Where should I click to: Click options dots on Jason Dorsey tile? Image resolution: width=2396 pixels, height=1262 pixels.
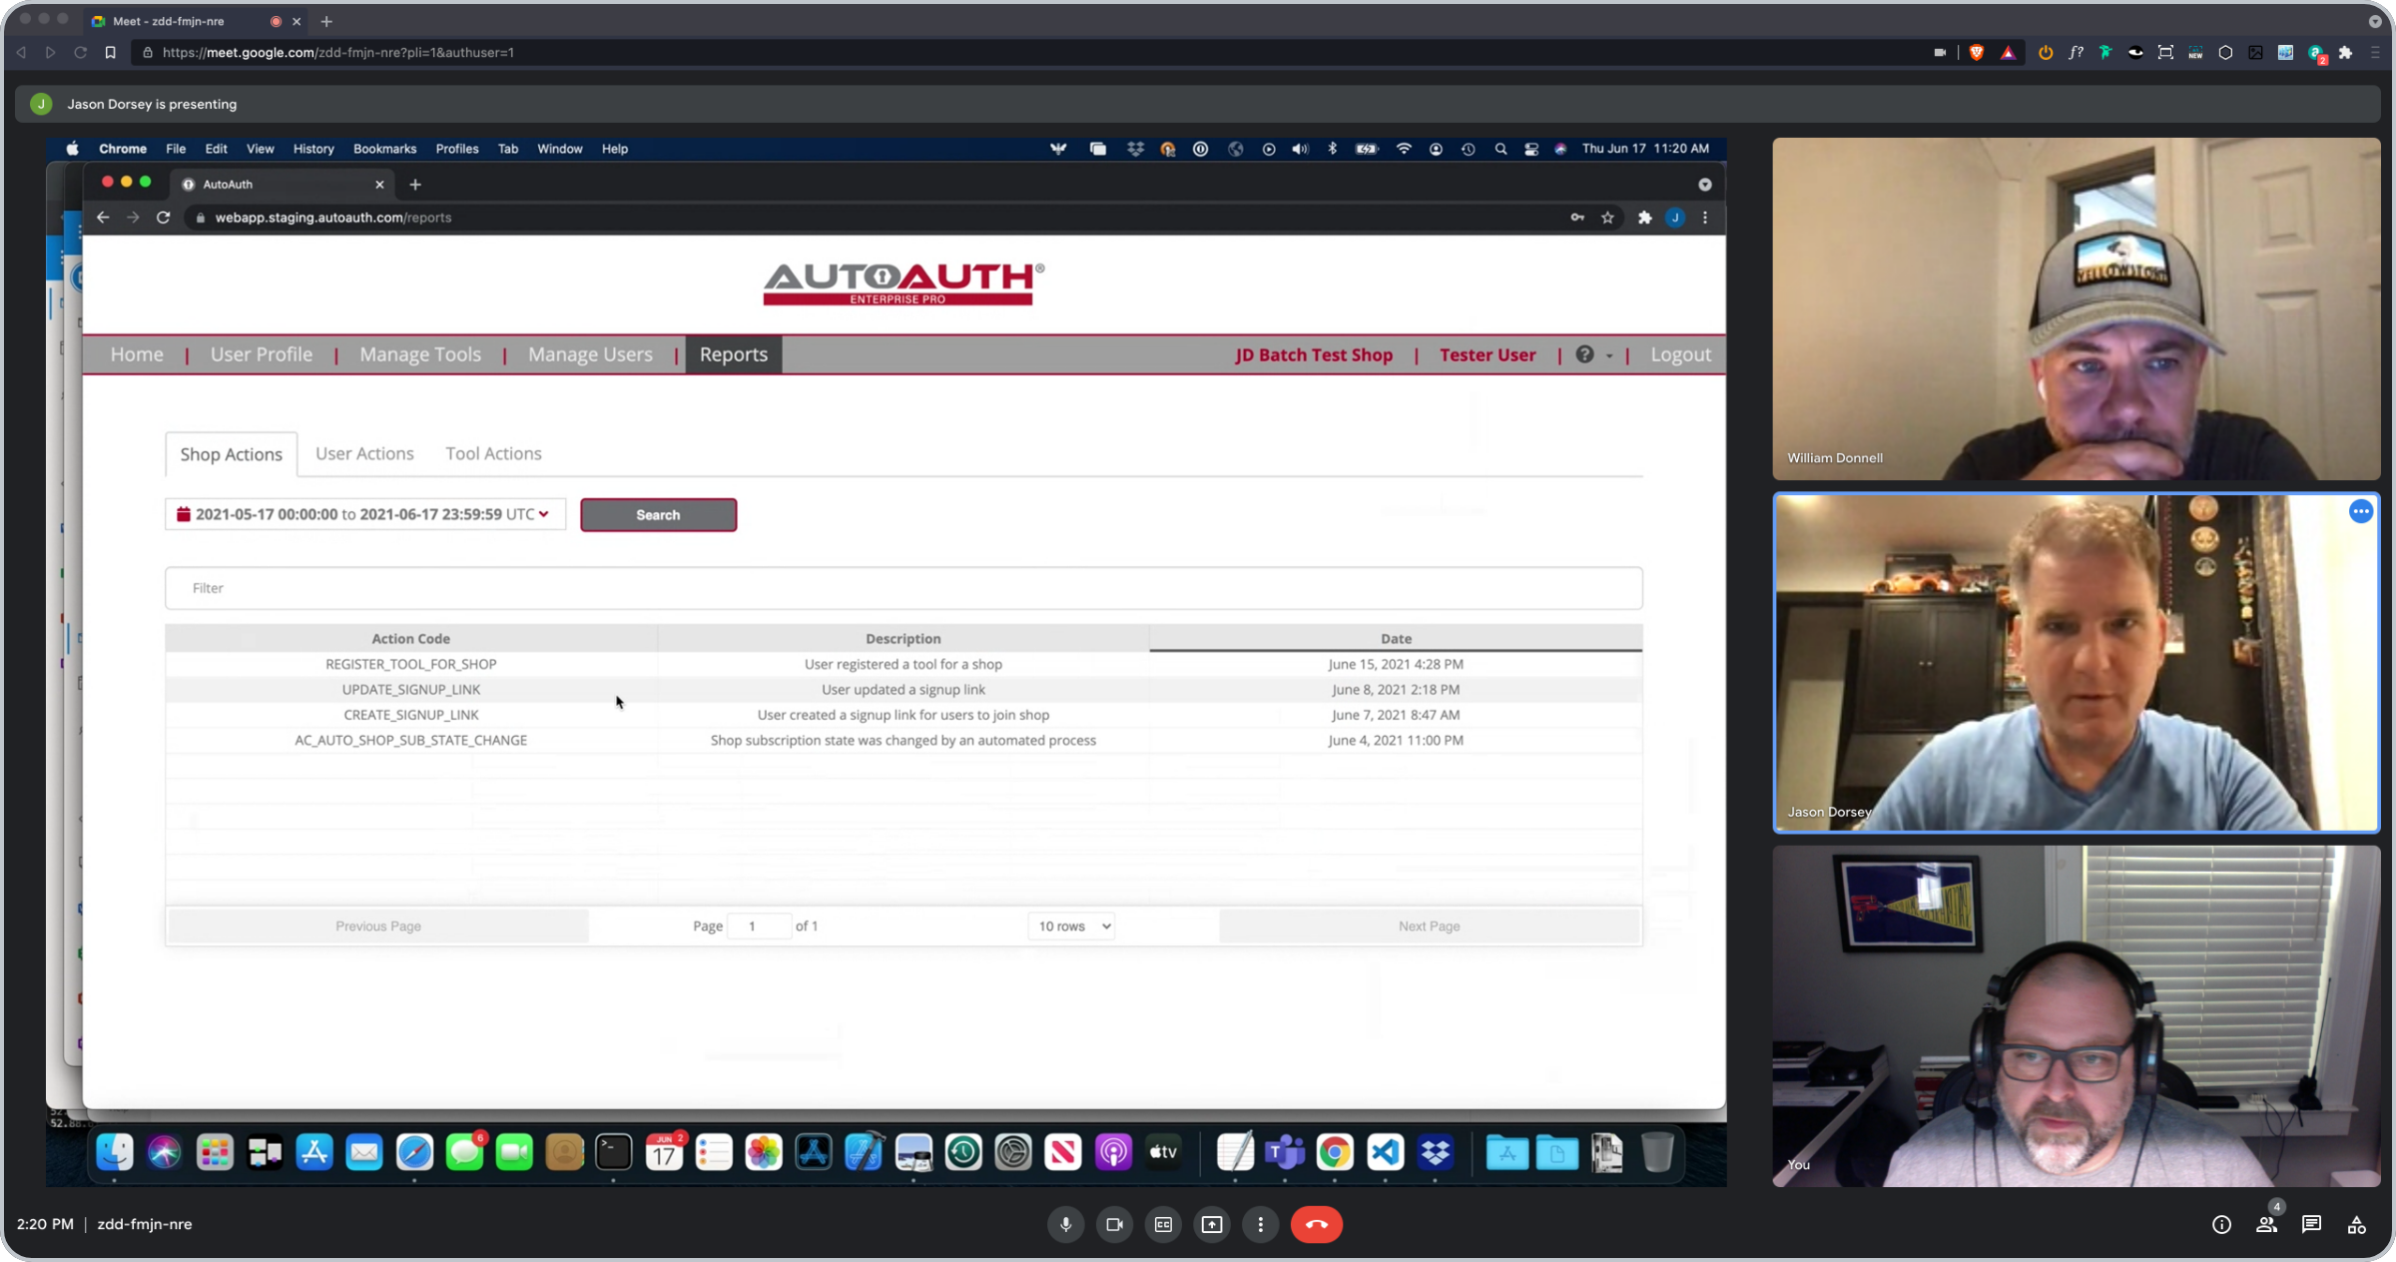coord(2360,511)
